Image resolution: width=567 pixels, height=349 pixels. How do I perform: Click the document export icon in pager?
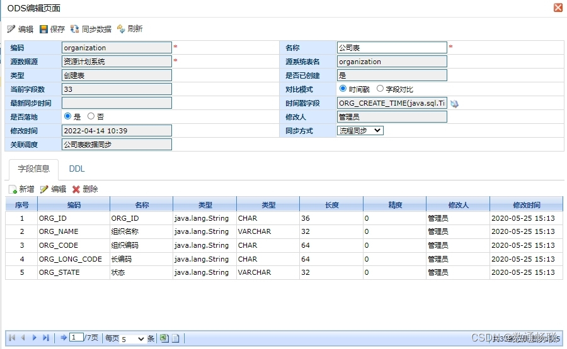point(175,338)
